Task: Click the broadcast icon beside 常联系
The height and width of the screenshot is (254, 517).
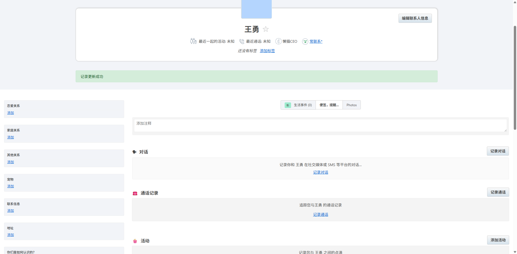Action: [305, 41]
